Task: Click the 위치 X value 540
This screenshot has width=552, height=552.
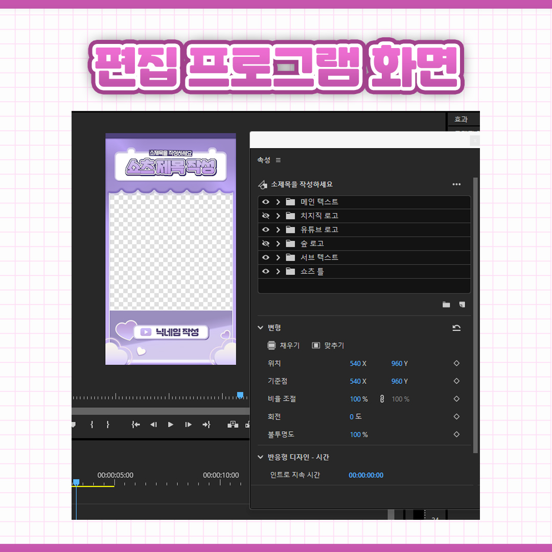Action: pos(355,363)
